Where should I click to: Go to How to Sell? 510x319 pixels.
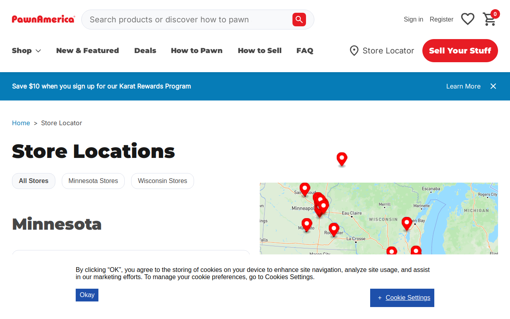coord(260,51)
